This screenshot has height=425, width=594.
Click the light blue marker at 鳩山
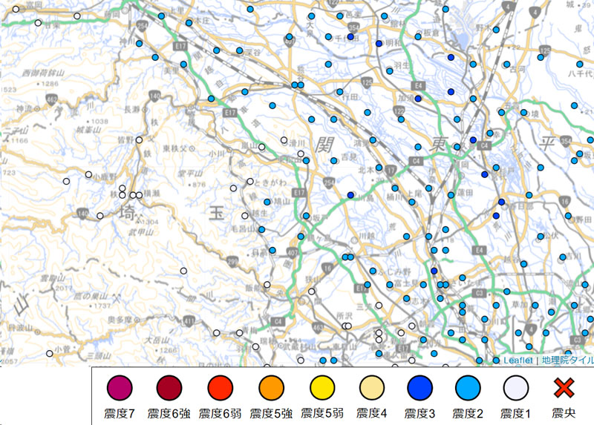[x=267, y=202]
